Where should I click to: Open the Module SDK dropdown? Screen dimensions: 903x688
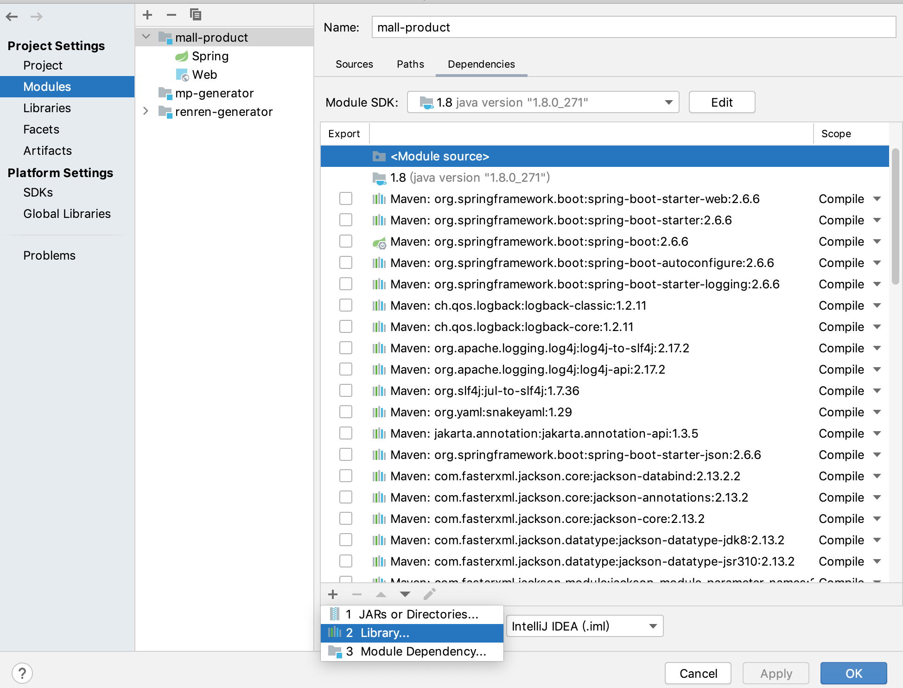click(x=543, y=102)
